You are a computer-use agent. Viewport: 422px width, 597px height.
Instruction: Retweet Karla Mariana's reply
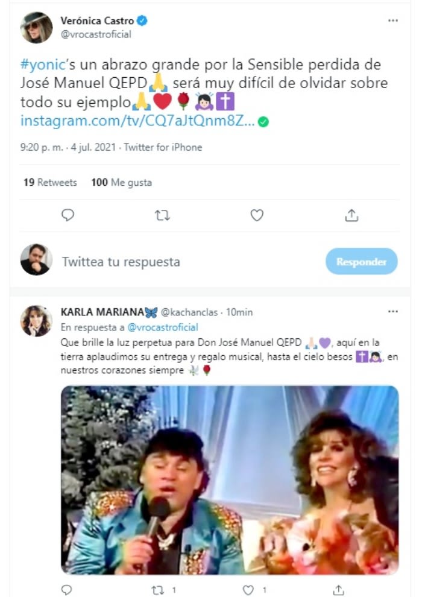click(x=159, y=589)
